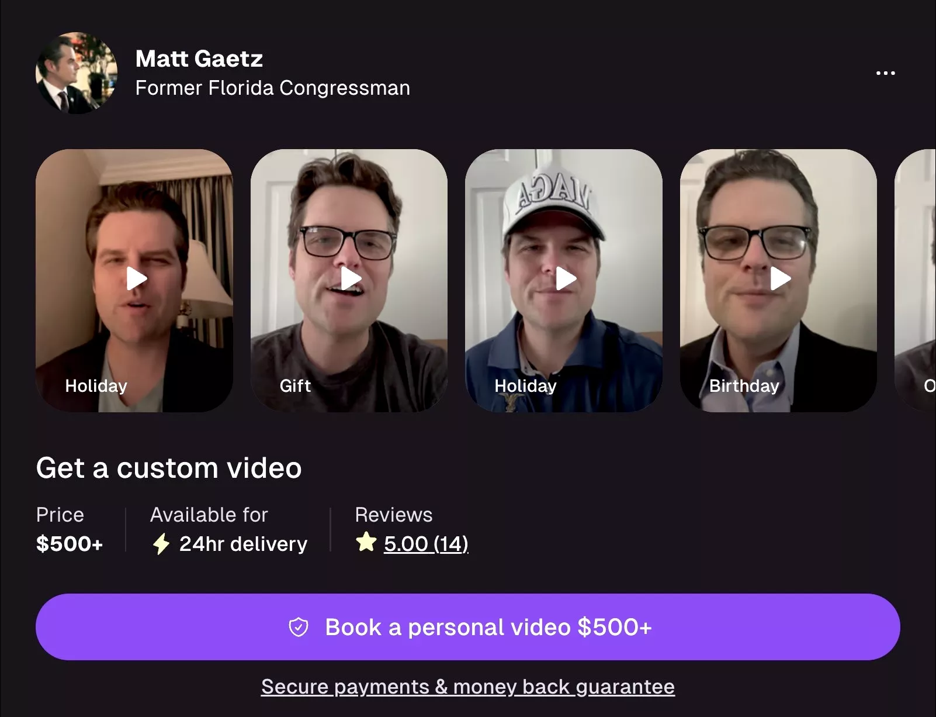Screen dimensions: 936x717
Task: Open the 5.00 (14) reviews link
Action: coord(426,544)
